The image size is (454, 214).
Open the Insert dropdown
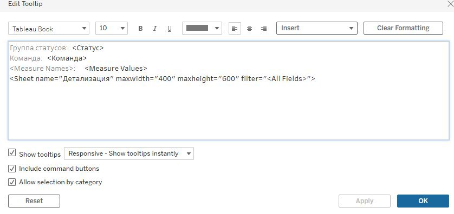(x=317, y=28)
